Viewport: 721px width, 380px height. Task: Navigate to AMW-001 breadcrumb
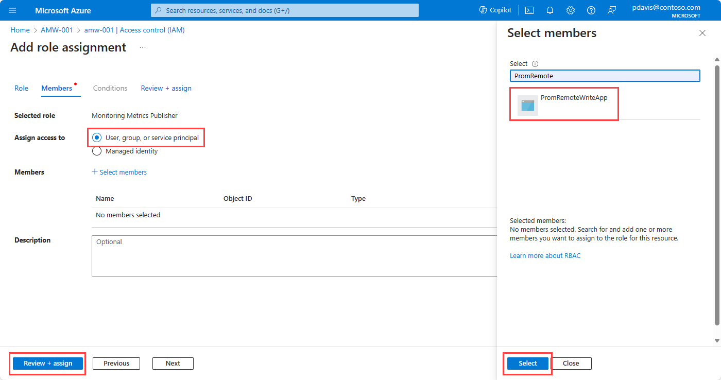pos(57,30)
